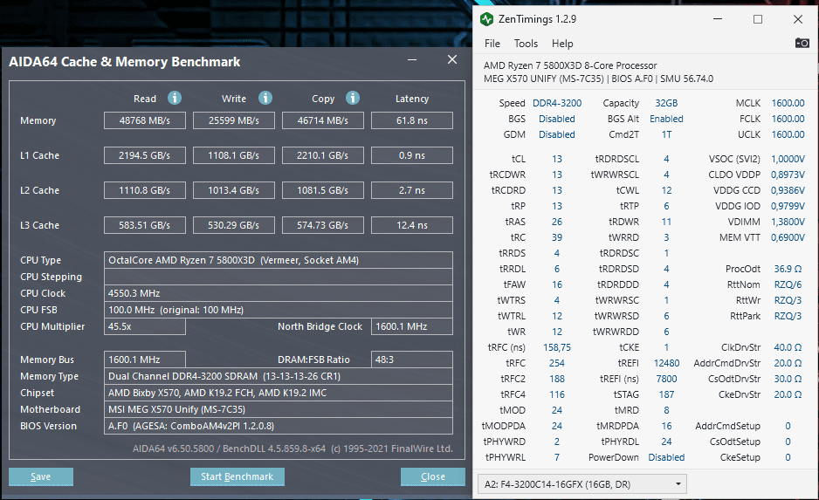Click the Memory Read value 48768 MB/s
819x500 pixels.
[x=145, y=120]
